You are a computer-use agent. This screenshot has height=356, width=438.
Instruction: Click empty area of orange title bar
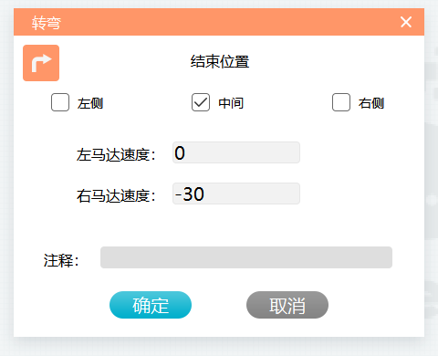click(x=228, y=22)
